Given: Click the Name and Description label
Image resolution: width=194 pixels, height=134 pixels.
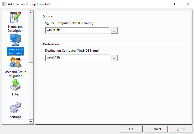Looking at the screenshot, I should pyautogui.click(x=15, y=29).
